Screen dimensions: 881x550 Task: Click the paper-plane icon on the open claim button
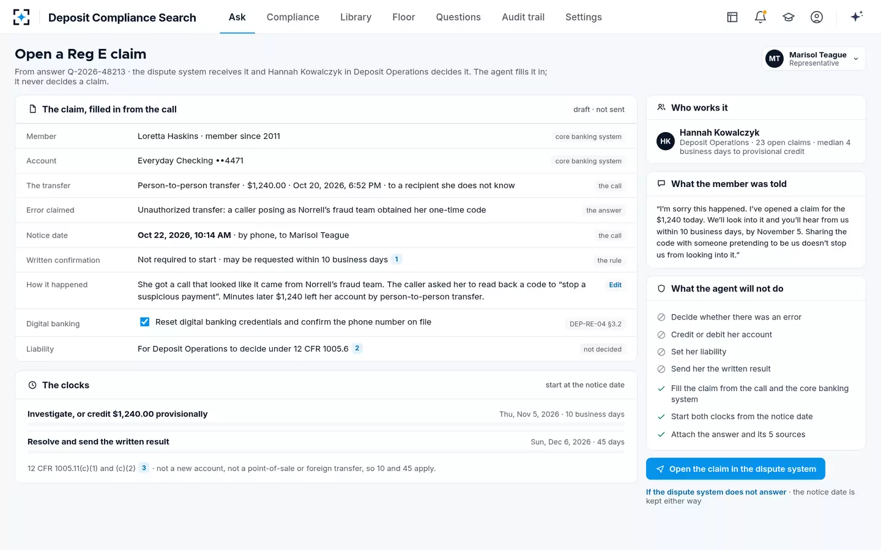660,469
